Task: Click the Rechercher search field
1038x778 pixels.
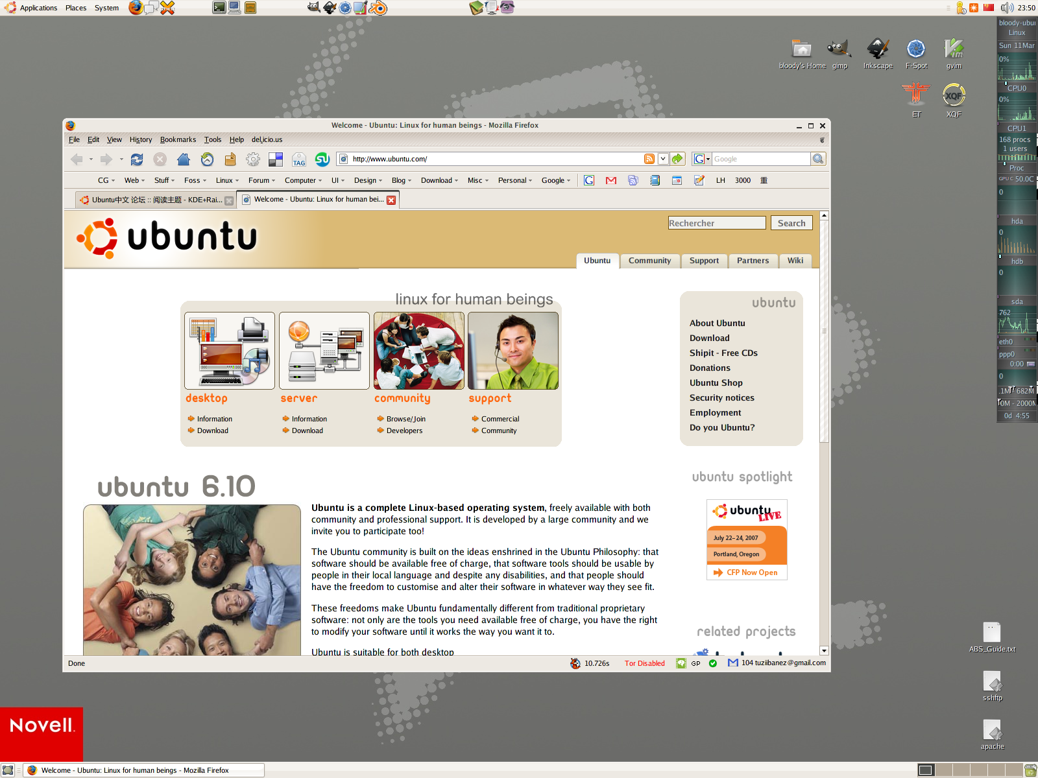Action: [717, 223]
